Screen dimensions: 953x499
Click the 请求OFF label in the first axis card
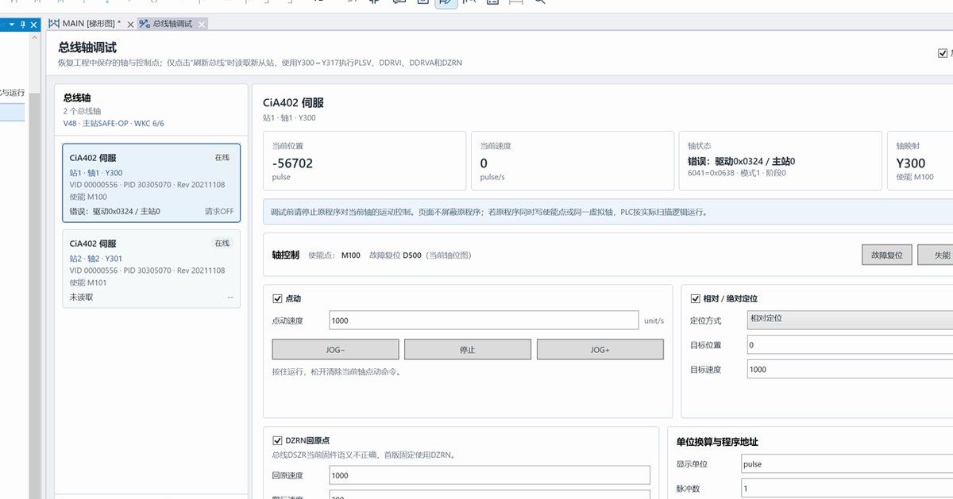(x=219, y=212)
